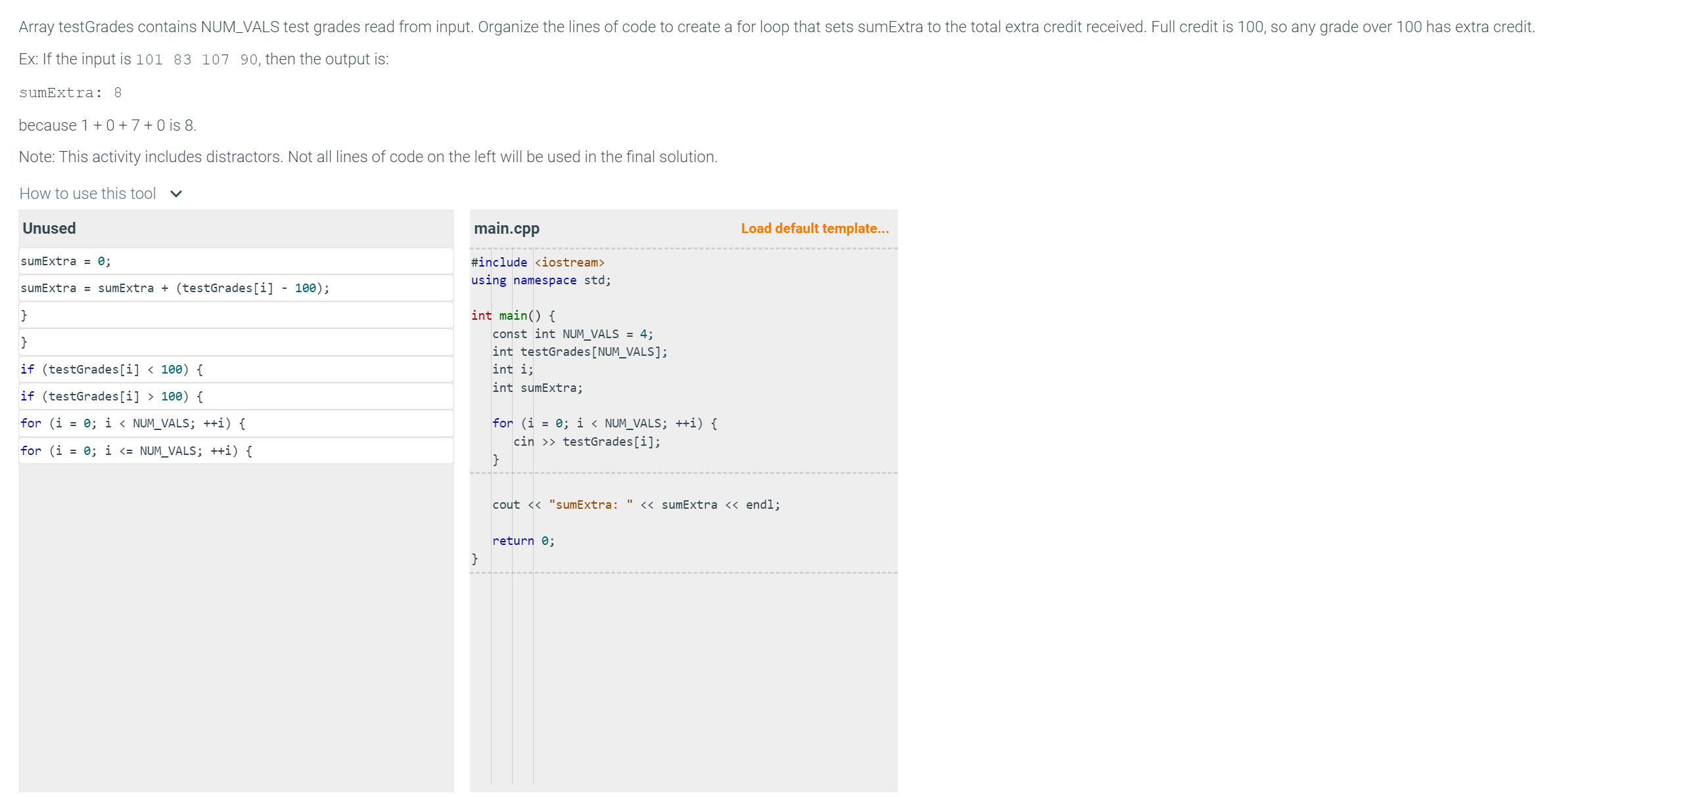The image size is (1693, 797).
Task: Select the 'if (testGrades[i] < 100) {' block
Action: point(236,370)
